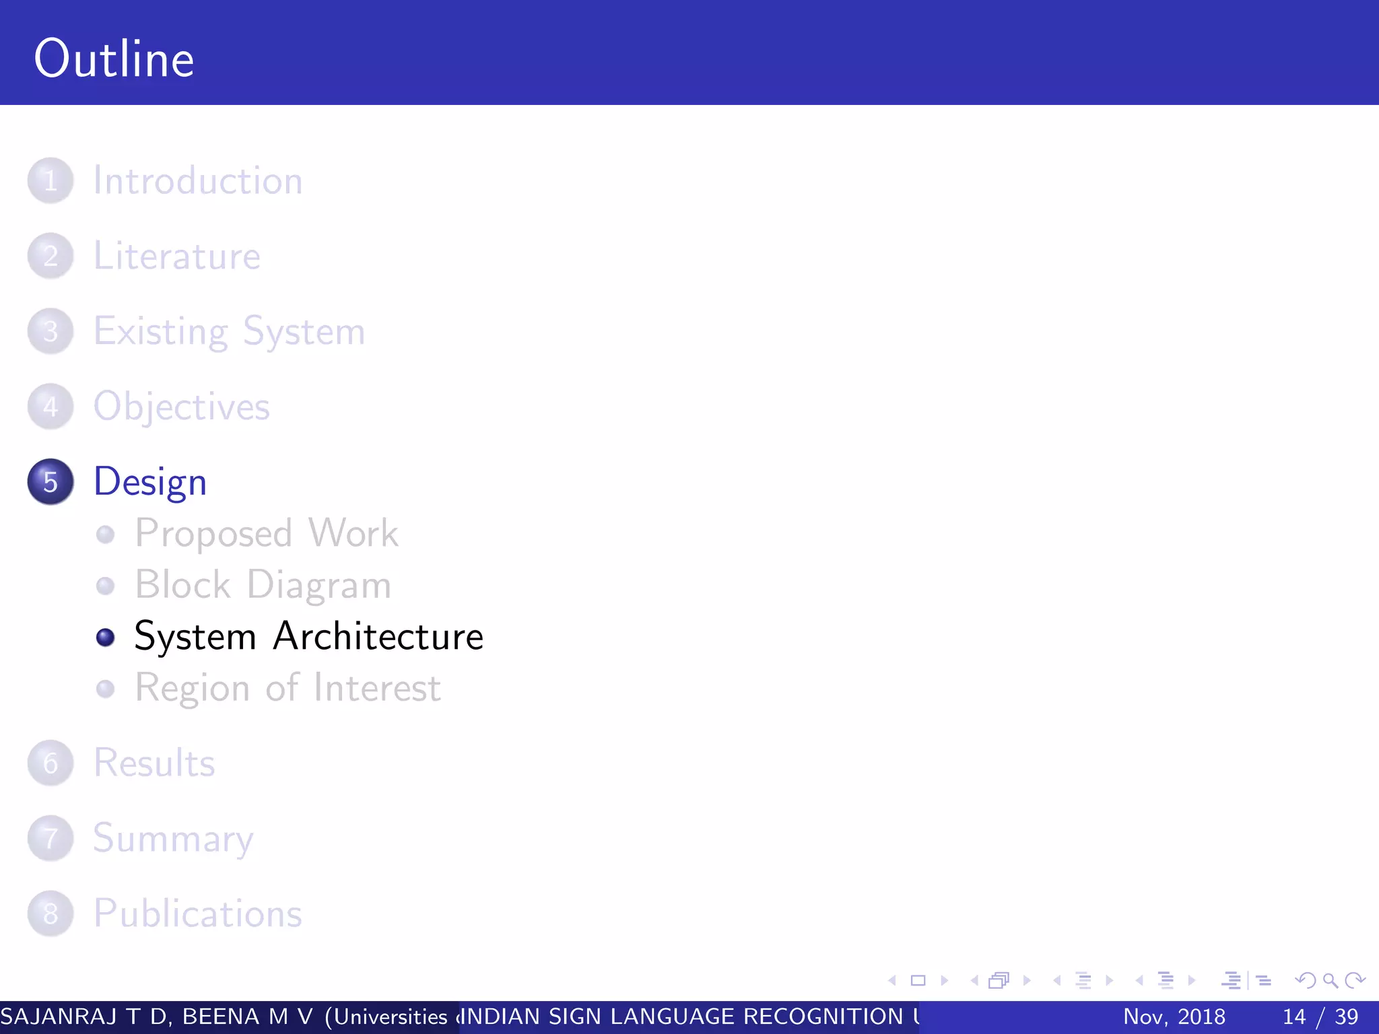Click the go back curved arrow icon
The image size is (1379, 1034).
[1306, 981]
